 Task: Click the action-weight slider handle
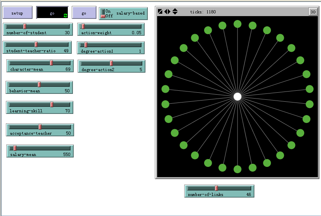point(83,26)
